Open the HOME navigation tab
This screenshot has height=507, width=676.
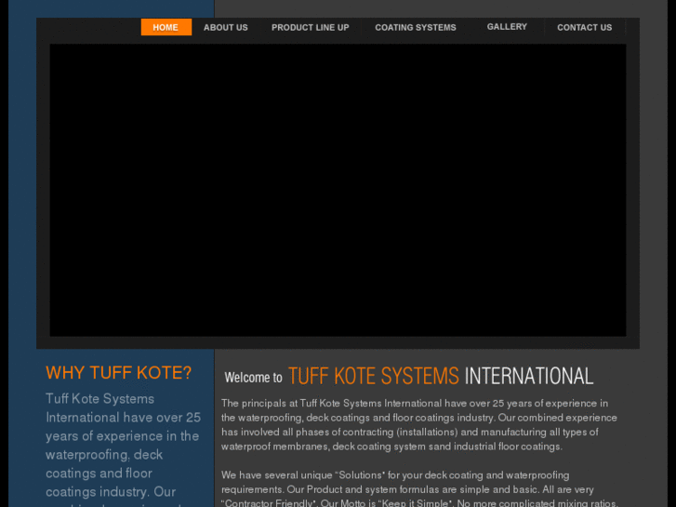(x=166, y=27)
